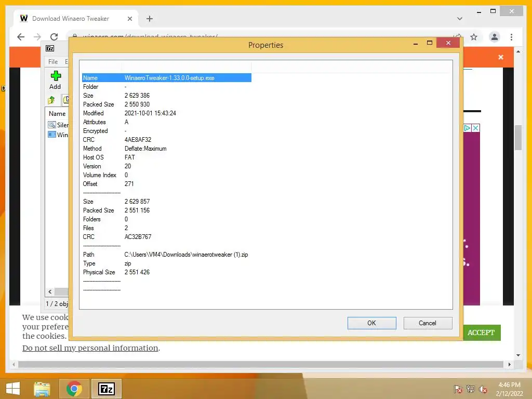Select the Name row in Properties

pos(167,78)
